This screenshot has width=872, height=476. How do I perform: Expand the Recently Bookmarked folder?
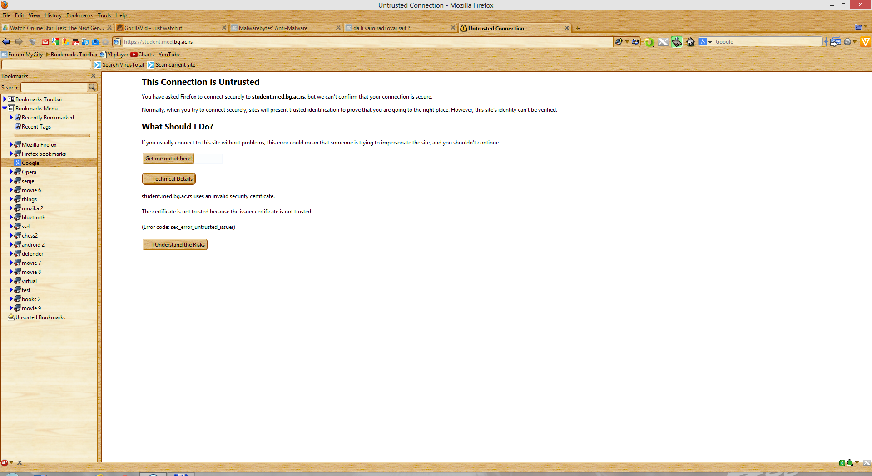pyautogui.click(x=11, y=117)
